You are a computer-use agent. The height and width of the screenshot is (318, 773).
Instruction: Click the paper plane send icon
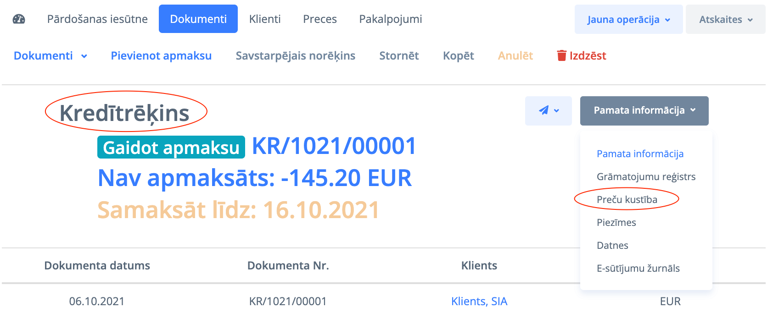(544, 110)
